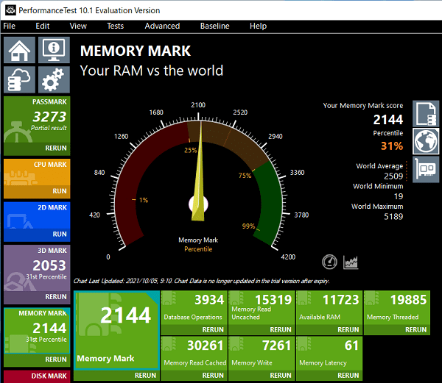
Task: Open the Tests menu
Action: (116, 26)
